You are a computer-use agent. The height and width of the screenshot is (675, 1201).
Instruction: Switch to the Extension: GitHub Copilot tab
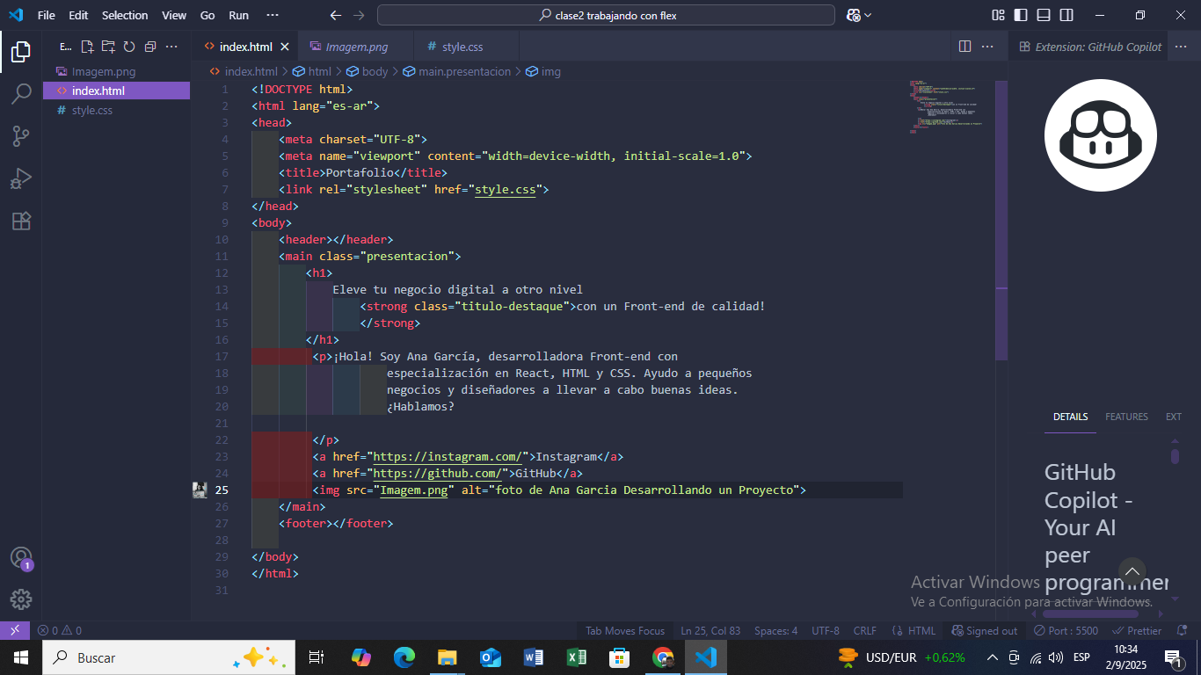(1090, 47)
